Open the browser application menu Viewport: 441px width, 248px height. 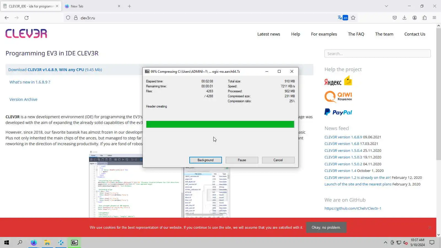point(434,18)
